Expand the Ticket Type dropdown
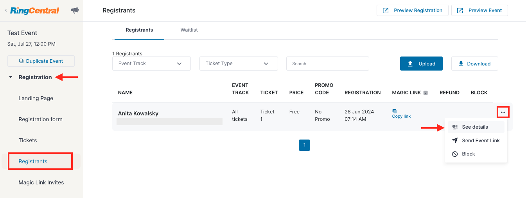Image resolution: width=526 pixels, height=198 pixels. point(239,64)
